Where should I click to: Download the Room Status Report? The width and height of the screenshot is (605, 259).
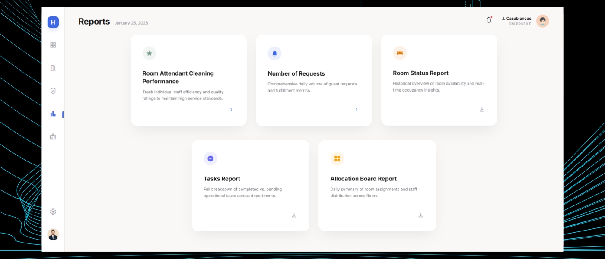(482, 109)
